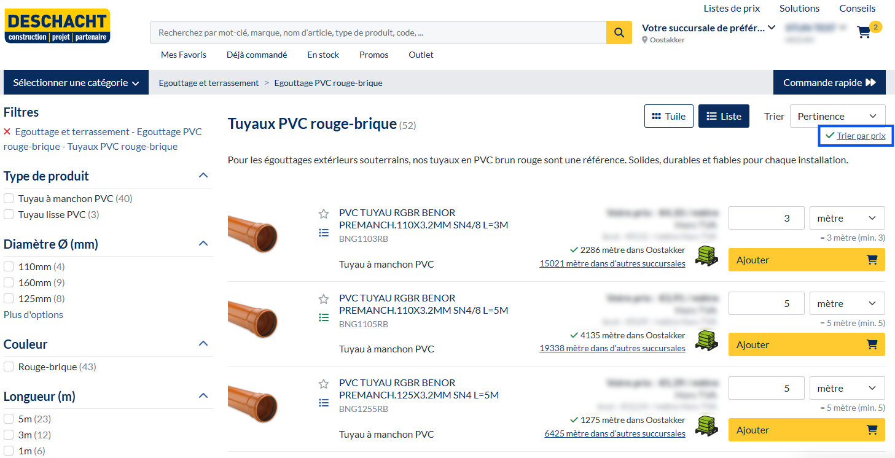Check the 1m length filter
Image resolution: width=895 pixels, height=458 pixels.
[x=9, y=451]
